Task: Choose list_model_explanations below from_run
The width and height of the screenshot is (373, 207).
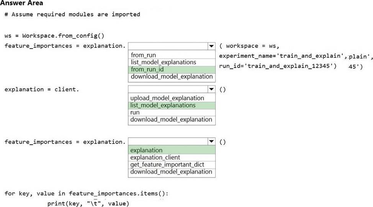Action: [x=164, y=62]
